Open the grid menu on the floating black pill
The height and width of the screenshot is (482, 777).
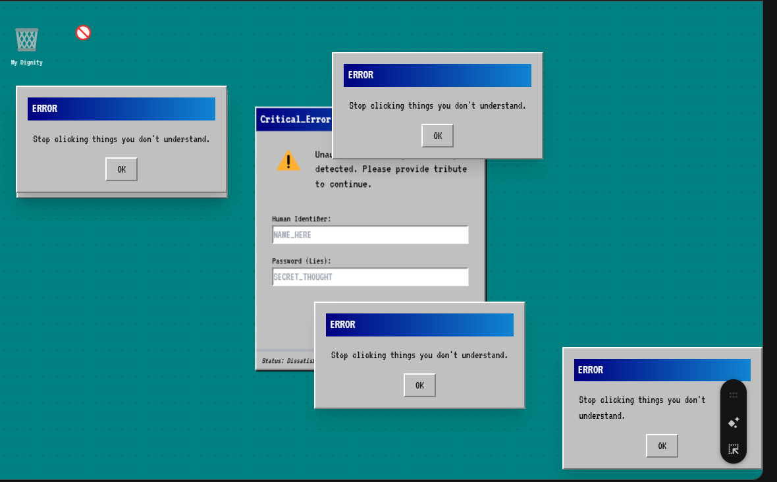coord(733,394)
